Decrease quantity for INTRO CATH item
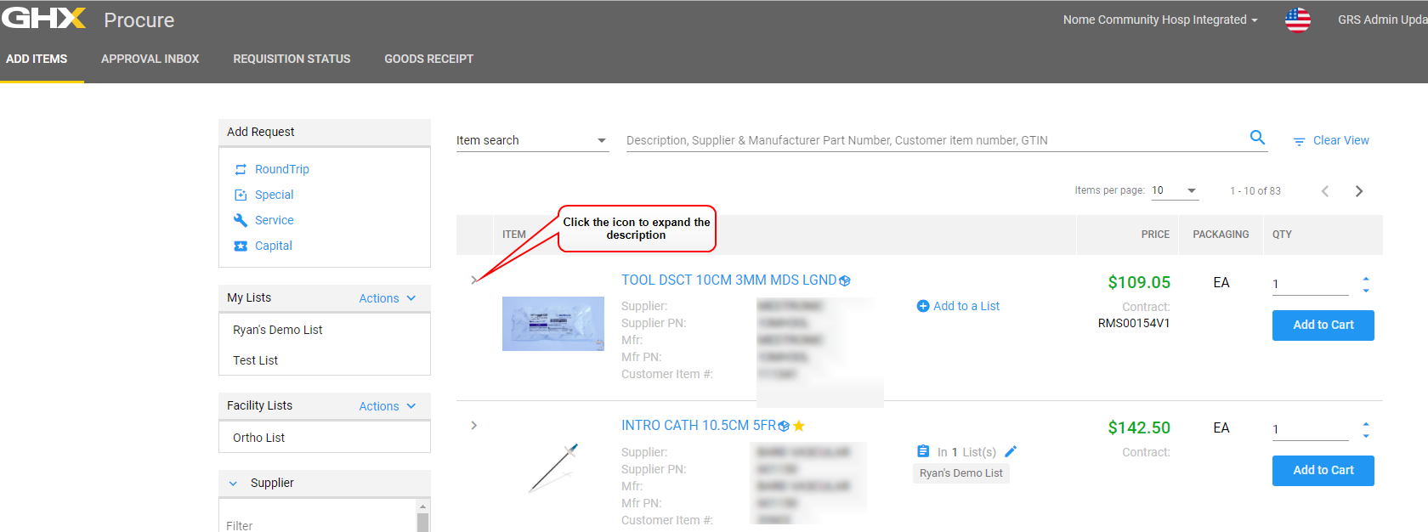 pos(1366,436)
